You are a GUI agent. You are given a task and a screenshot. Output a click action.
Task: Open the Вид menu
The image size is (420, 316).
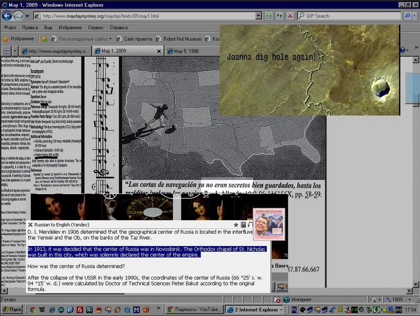click(48, 27)
